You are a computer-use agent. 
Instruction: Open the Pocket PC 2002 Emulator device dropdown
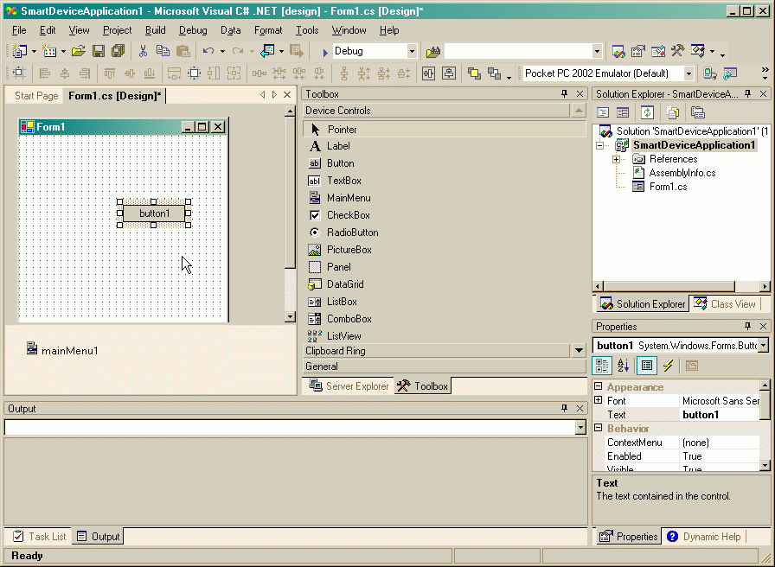pos(689,73)
